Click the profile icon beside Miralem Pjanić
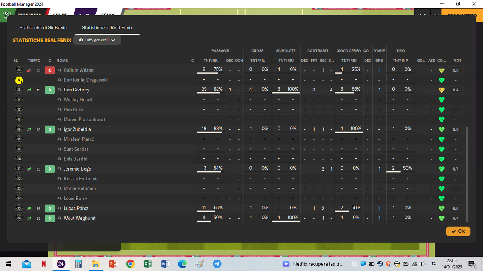This screenshot has height=271, width=483. 60,139
